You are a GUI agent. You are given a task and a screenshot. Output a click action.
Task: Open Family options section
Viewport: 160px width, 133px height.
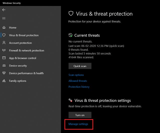pos(18,81)
